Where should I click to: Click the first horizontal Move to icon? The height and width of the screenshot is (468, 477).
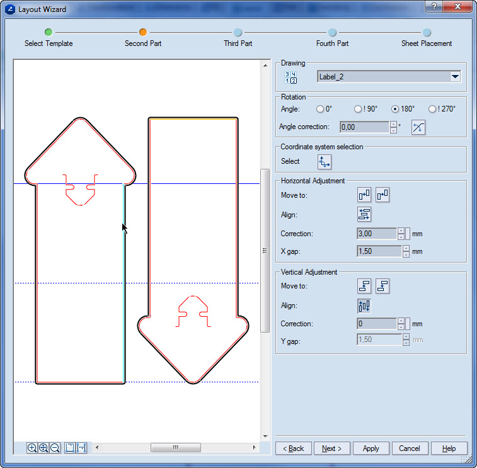(364, 195)
